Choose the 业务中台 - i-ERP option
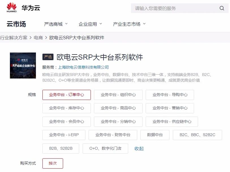This screenshot has width=230, height=172. pyautogui.click(x=64, y=135)
